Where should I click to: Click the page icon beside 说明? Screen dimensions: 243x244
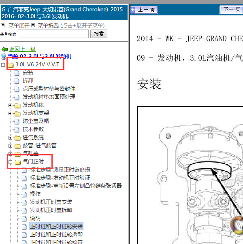tap(24, 219)
